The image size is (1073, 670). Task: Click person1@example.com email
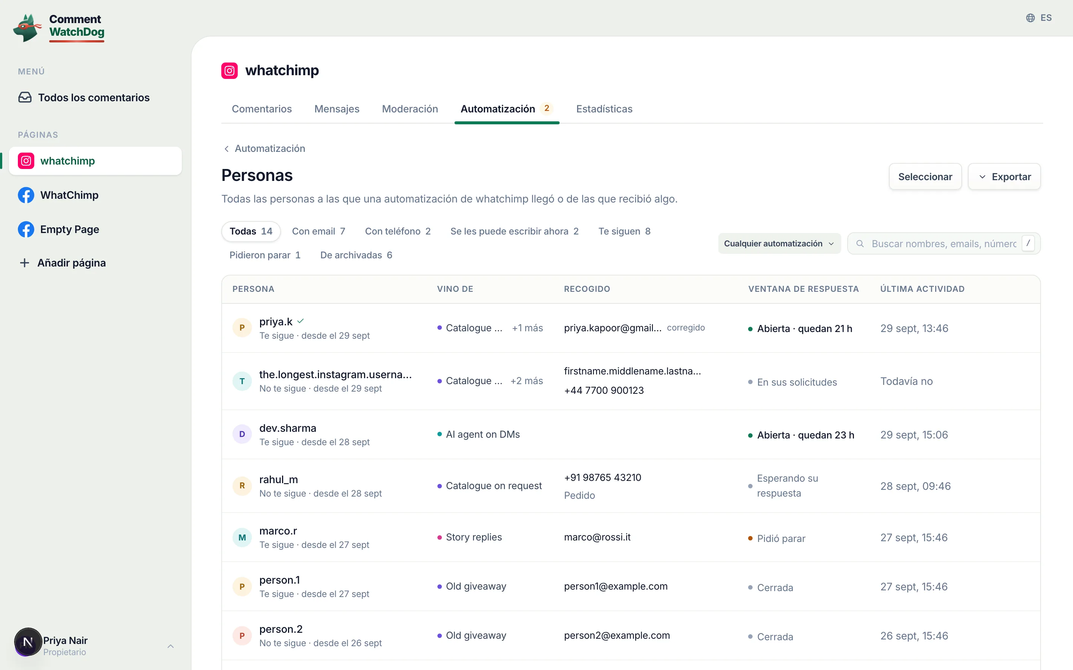[616, 587]
